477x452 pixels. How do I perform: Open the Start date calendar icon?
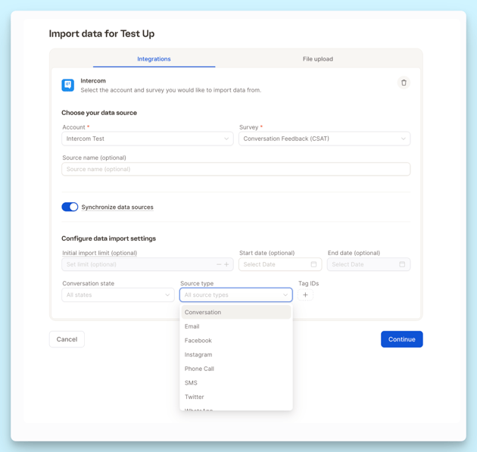tap(313, 264)
